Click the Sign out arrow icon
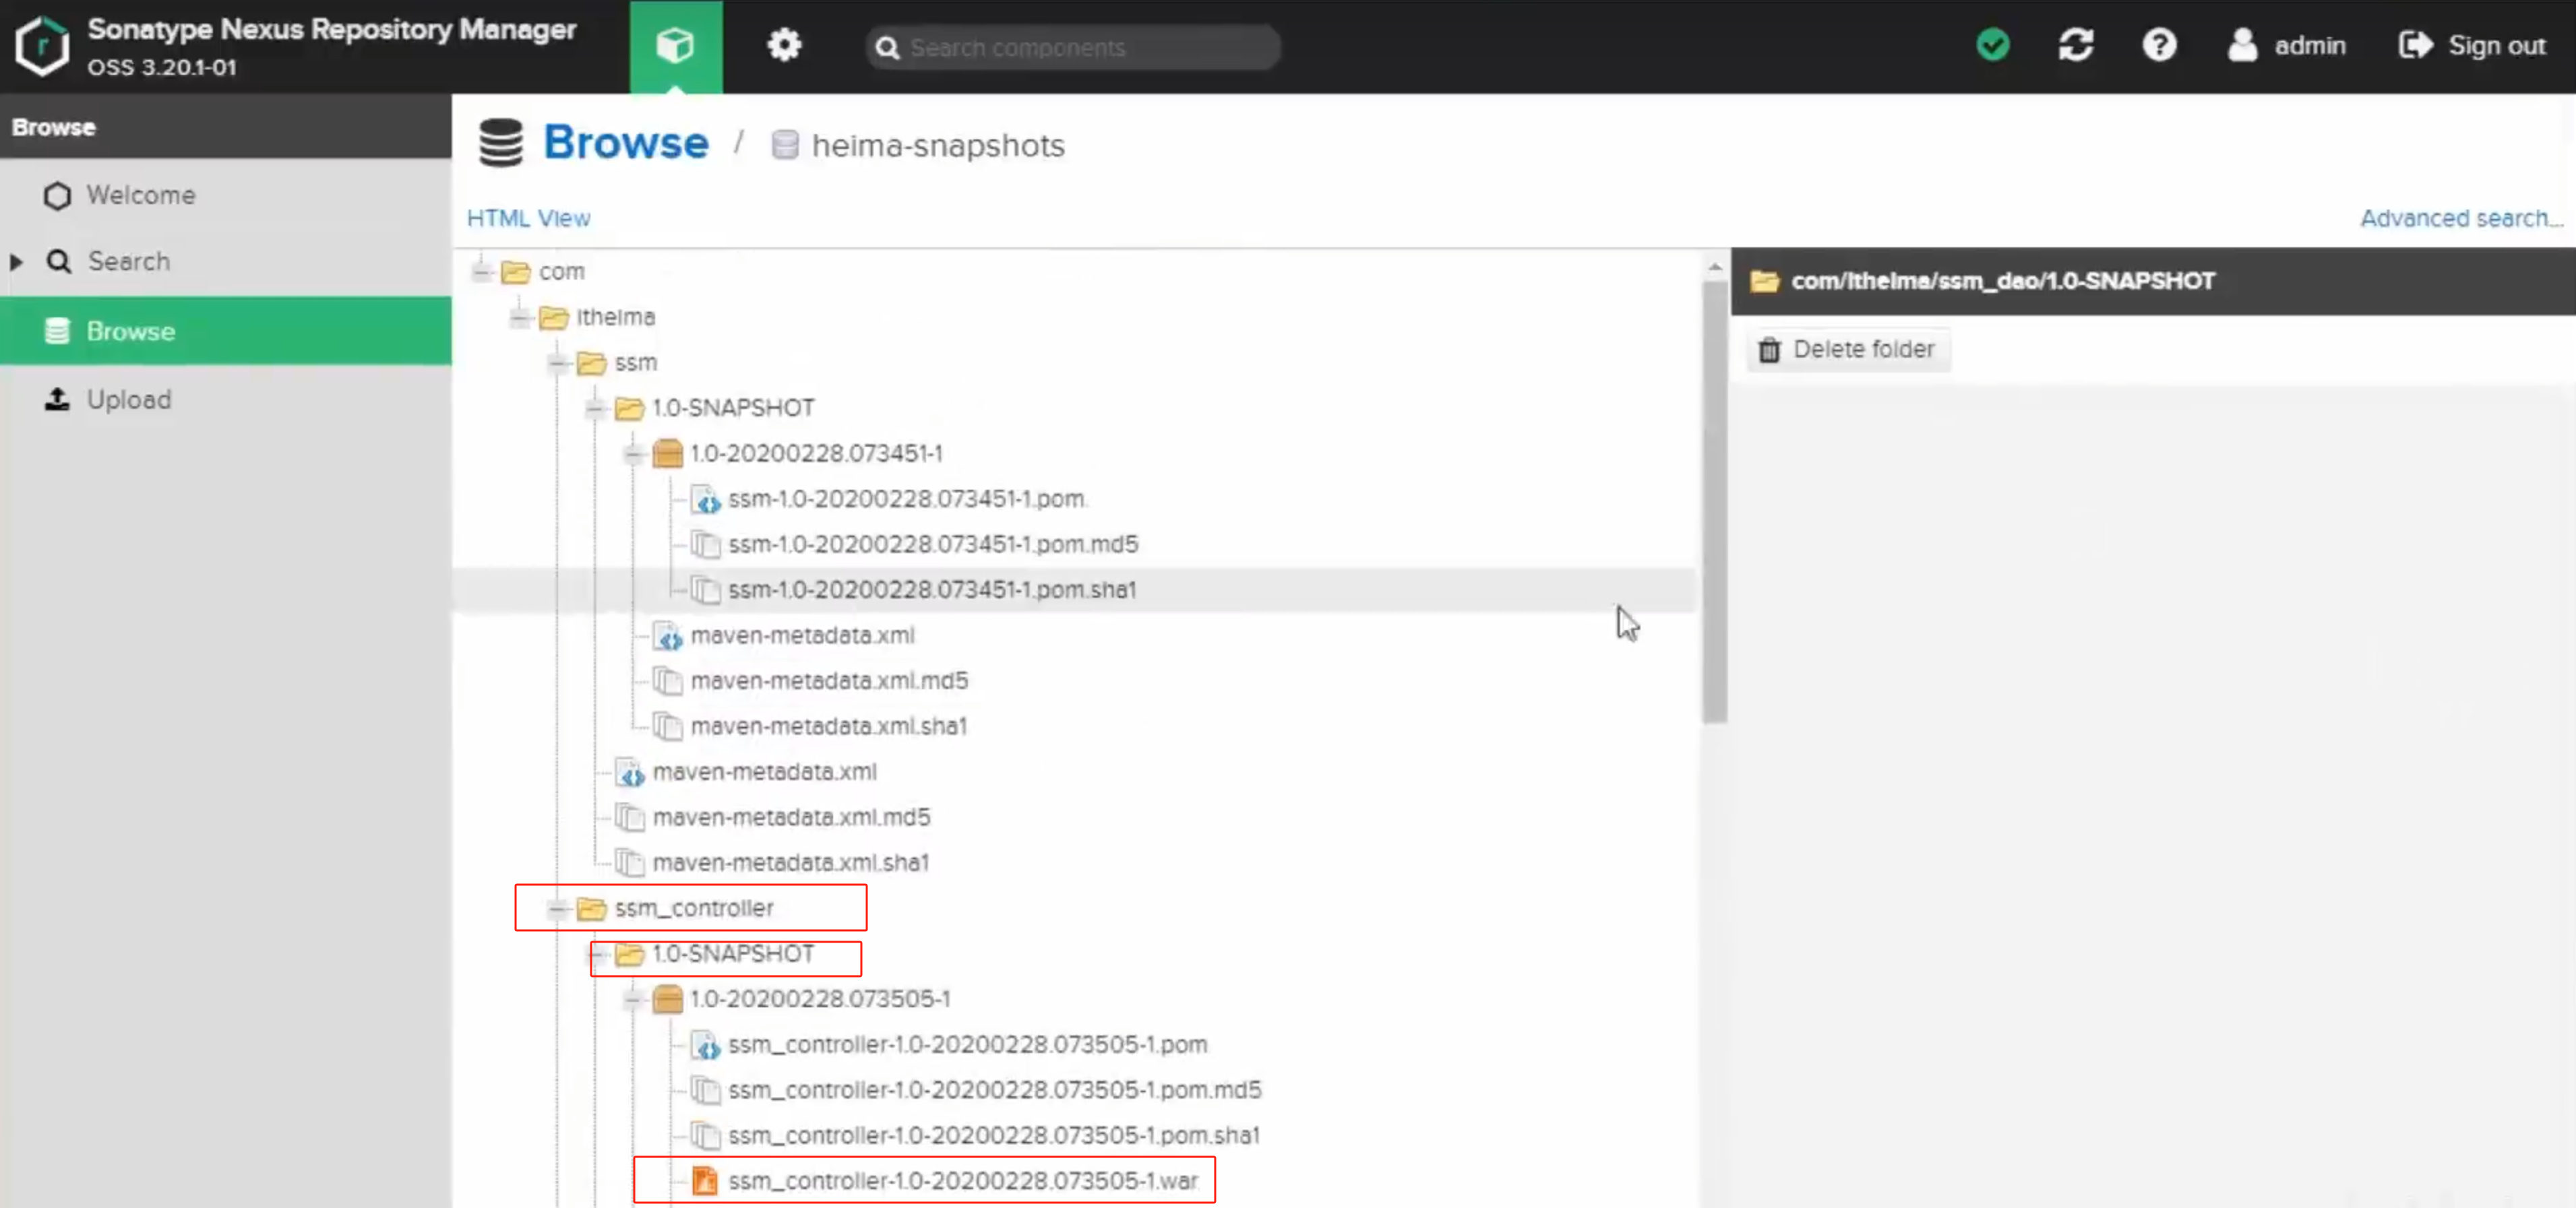2576x1208 pixels. tap(2415, 45)
